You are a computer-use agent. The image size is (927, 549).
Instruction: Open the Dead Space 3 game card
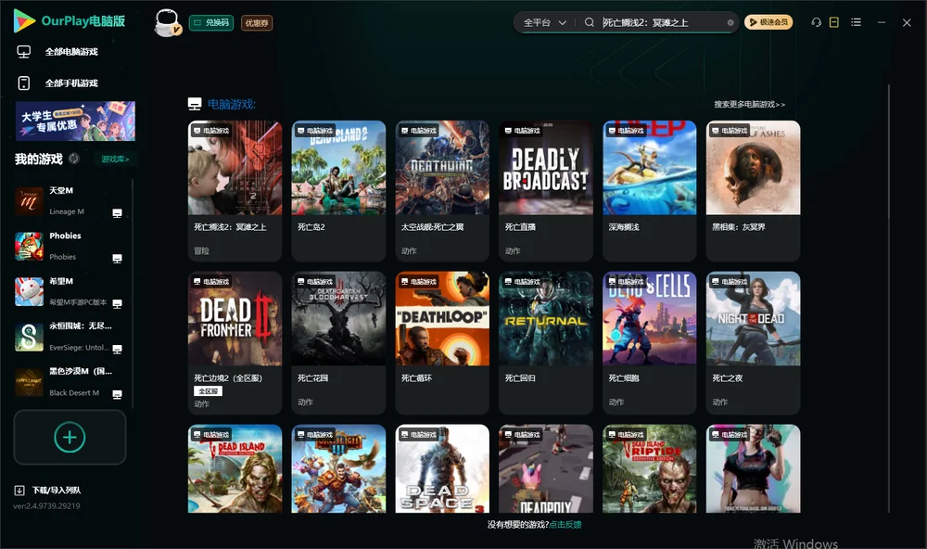coord(442,468)
